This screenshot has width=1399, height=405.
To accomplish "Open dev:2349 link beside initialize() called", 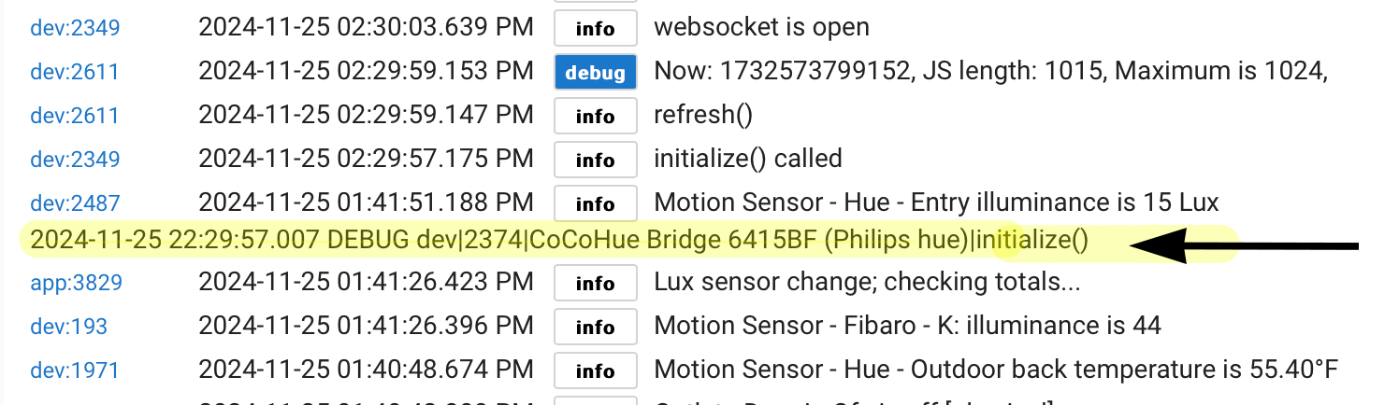I will click(x=75, y=160).
